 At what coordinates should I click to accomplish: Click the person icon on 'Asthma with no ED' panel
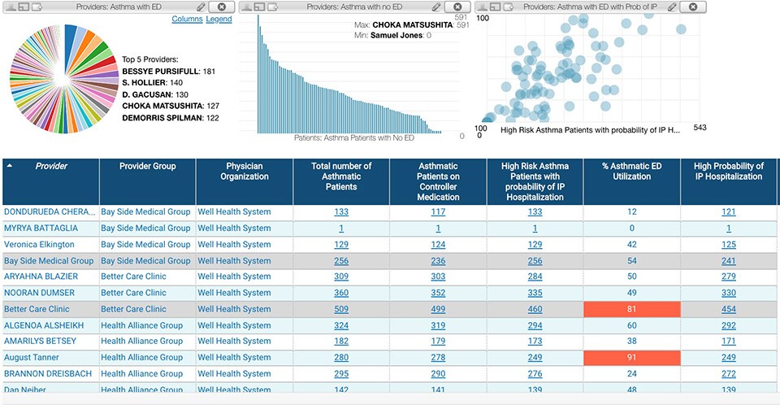pos(246,7)
